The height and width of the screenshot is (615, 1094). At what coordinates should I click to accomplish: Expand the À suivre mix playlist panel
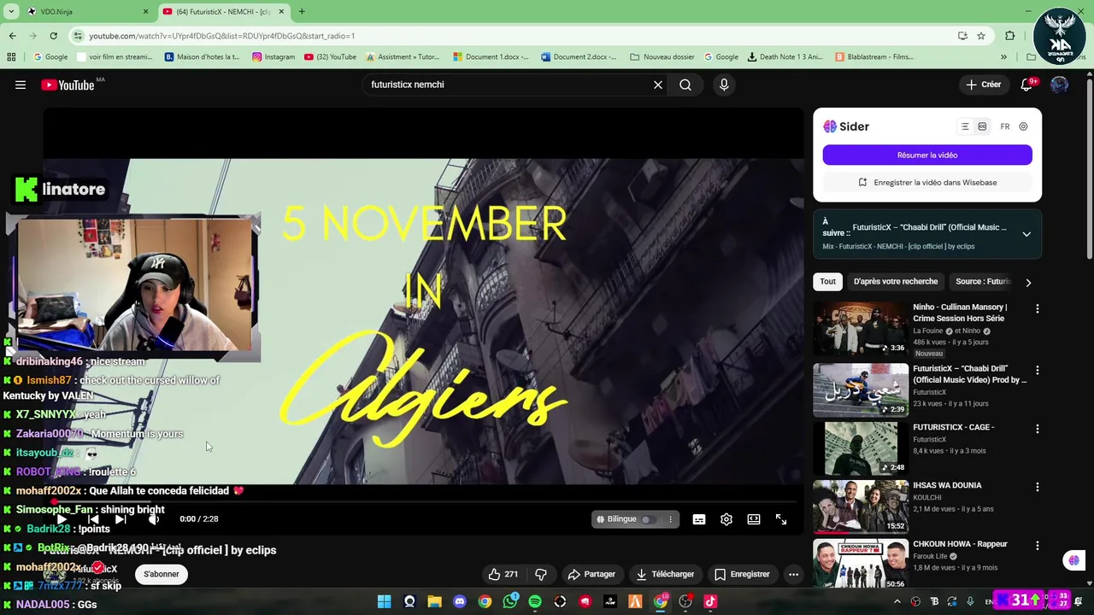pos(1026,234)
